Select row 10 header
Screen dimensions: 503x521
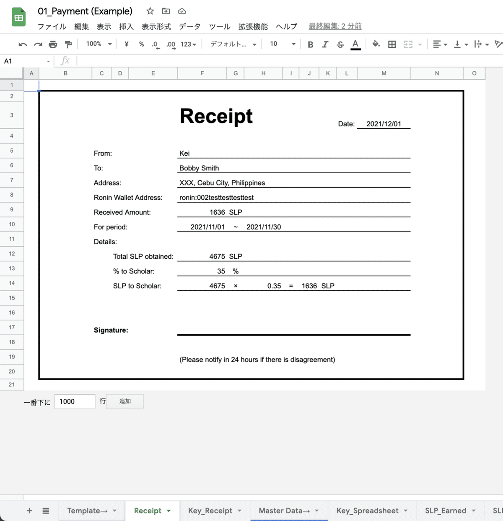[x=12, y=224]
